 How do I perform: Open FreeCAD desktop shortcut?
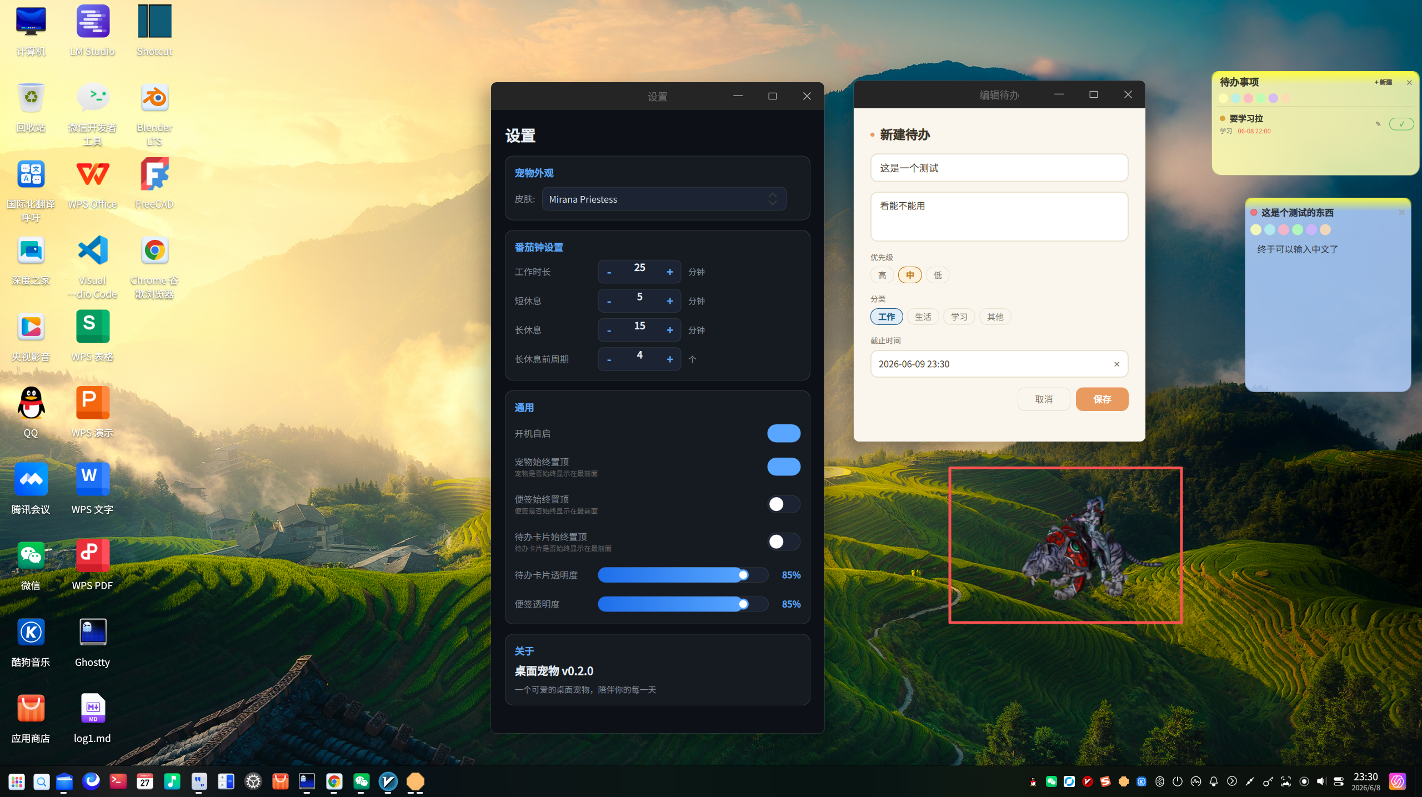(x=154, y=183)
